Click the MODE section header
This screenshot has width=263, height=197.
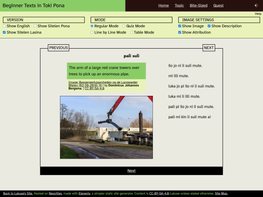pos(131,20)
